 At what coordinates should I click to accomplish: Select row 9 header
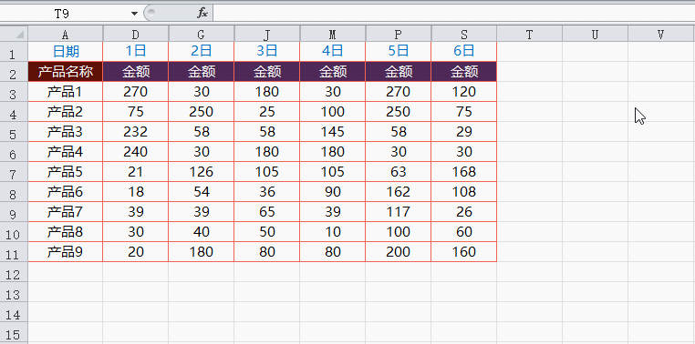(x=14, y=212)
